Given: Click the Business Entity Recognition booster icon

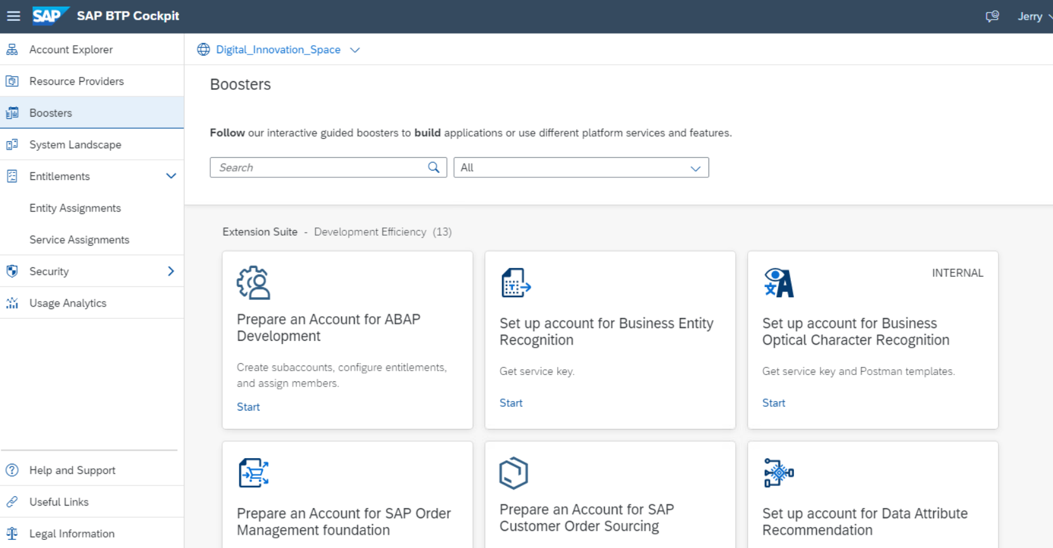Looking at the screenshot, I should coord(516,283).
